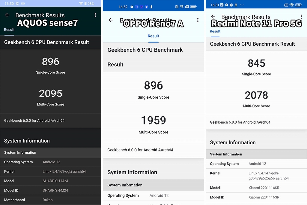Image resolution: width=307 pixels, height=205 pixels.
Task: Click no-SIM icon in Redmi status bar
Action: [x=286, y=5]
